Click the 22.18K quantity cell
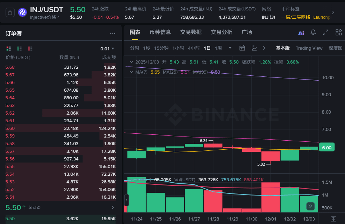The width and height of the screenshot is (345, 224). tap(71, 128)
